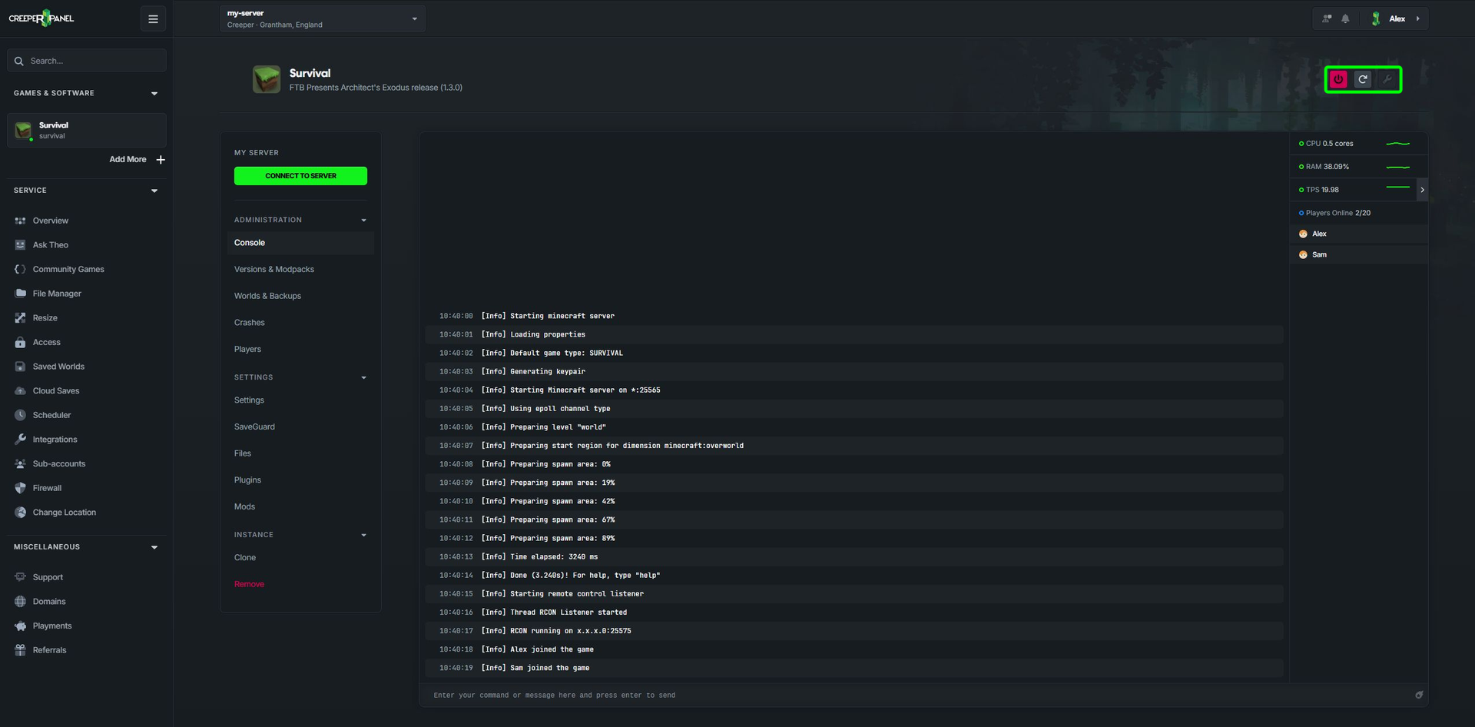Go to Worlds & Backups
Screen dimensions: 1475x727
pos(267,296)
